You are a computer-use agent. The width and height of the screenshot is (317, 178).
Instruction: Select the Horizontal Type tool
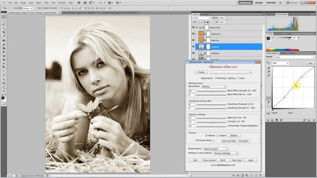3,75
